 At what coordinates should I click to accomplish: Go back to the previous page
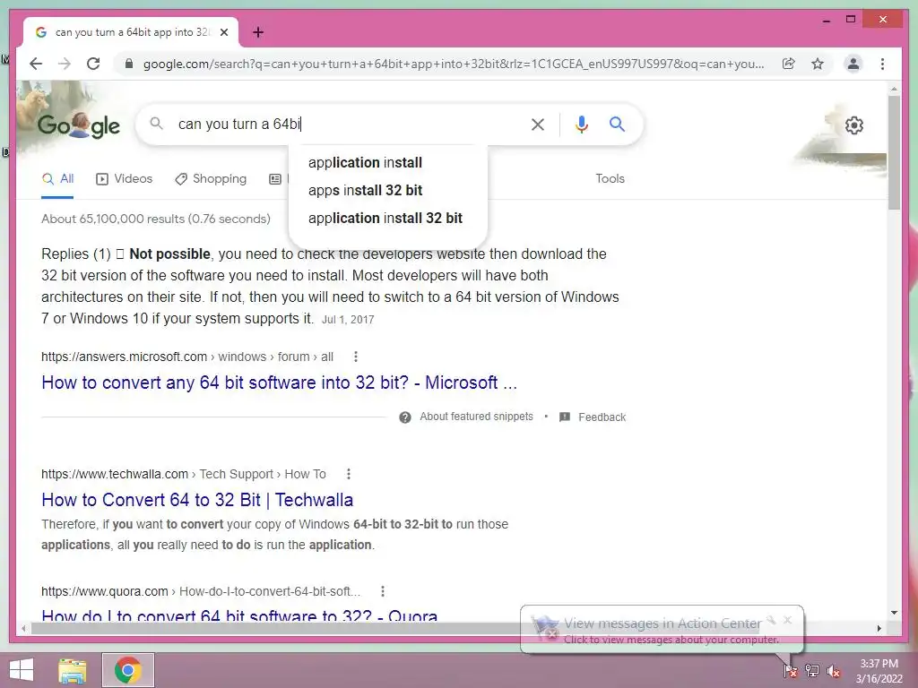tap(36, 64)
